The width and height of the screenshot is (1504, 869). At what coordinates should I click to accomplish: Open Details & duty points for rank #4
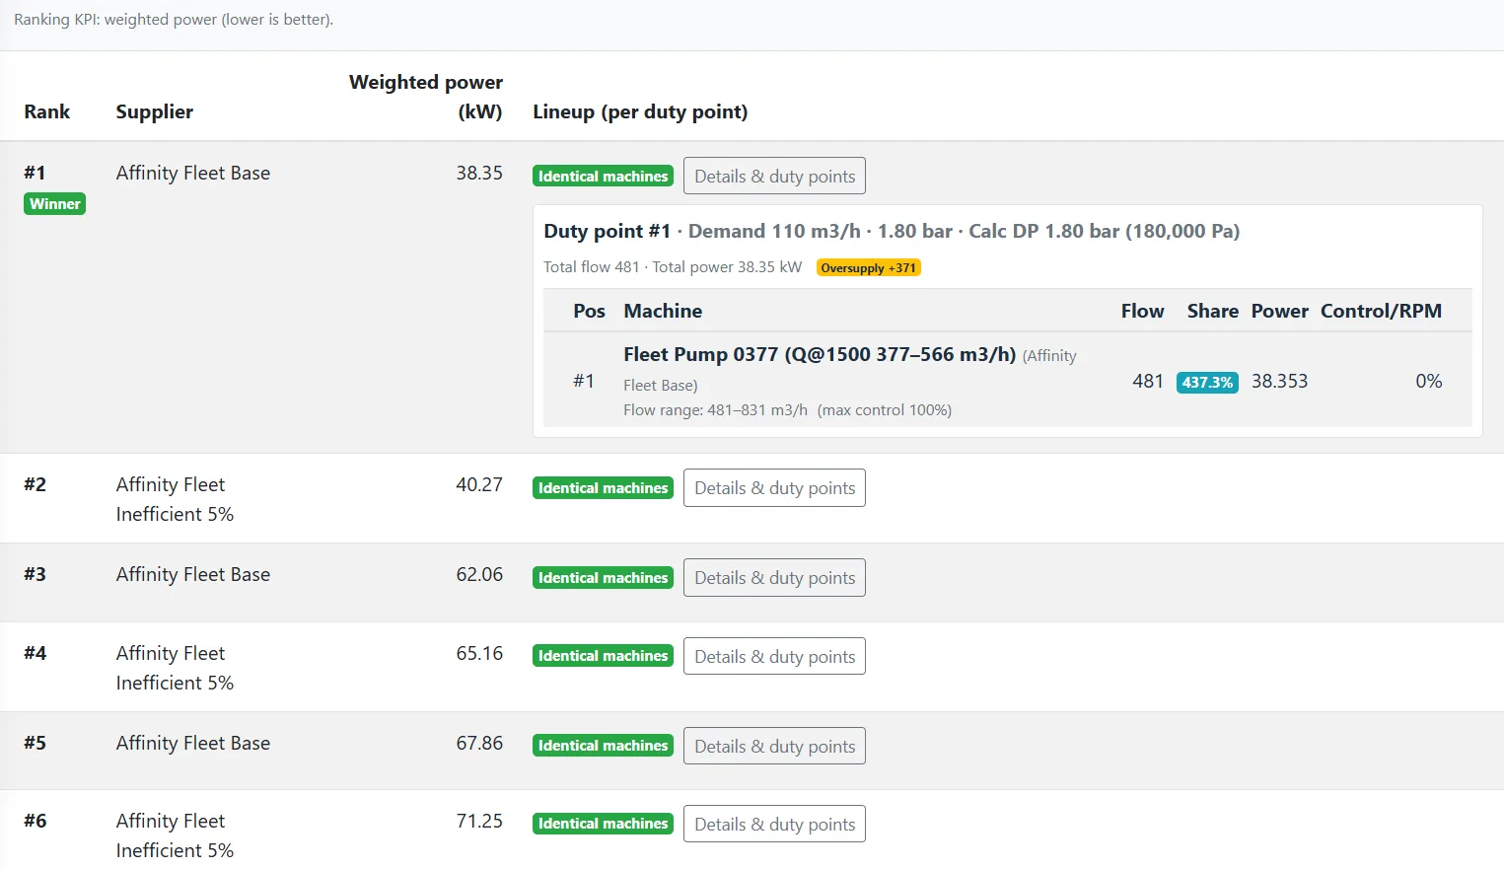click(x=774, y=656)
